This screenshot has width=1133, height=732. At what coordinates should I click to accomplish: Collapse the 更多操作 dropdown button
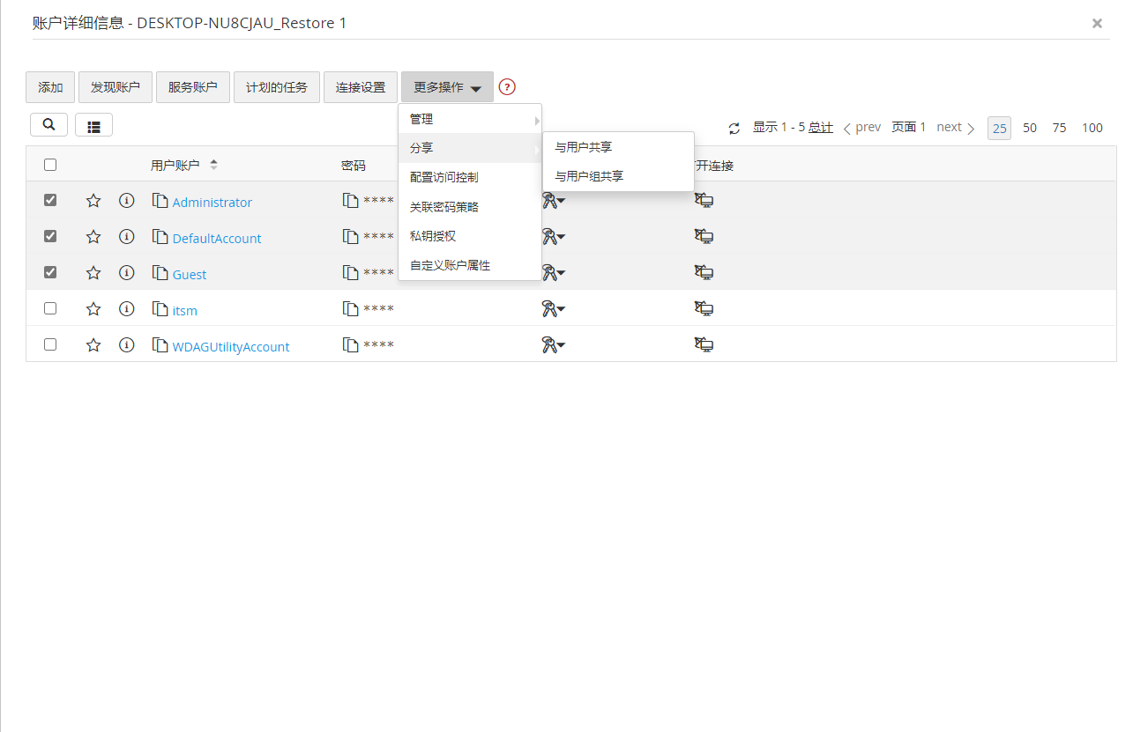pos(447,87)
